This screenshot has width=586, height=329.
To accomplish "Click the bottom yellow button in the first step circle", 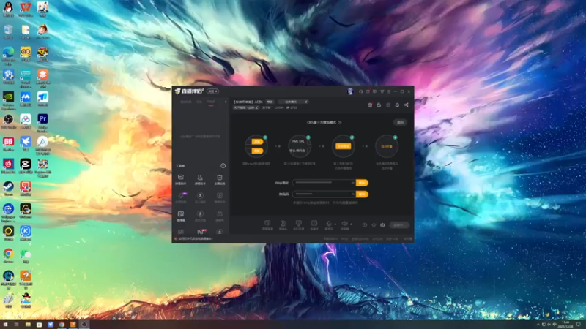I will point(257,151).
